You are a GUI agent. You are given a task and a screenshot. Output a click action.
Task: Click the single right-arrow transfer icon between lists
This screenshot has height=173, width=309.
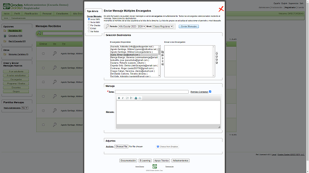click(x=163, y=58)
